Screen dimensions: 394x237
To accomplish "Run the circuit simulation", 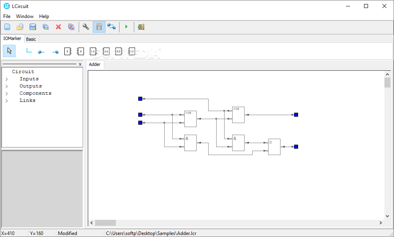I will [x=127, y=26].
